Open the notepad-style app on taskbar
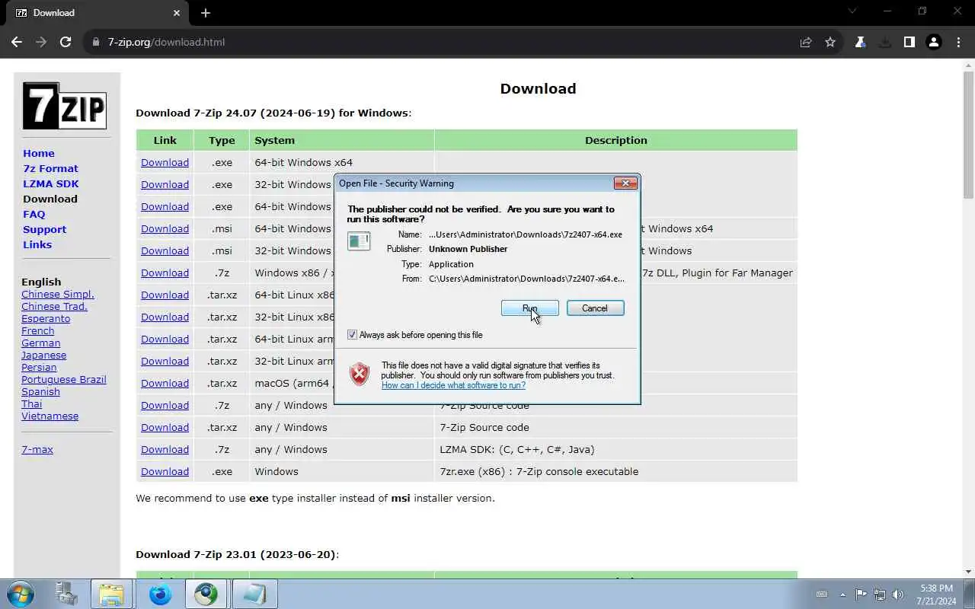 coord(254,593)
